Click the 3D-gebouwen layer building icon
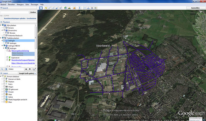This screenshot has height=121, width=206. (6, 89)
